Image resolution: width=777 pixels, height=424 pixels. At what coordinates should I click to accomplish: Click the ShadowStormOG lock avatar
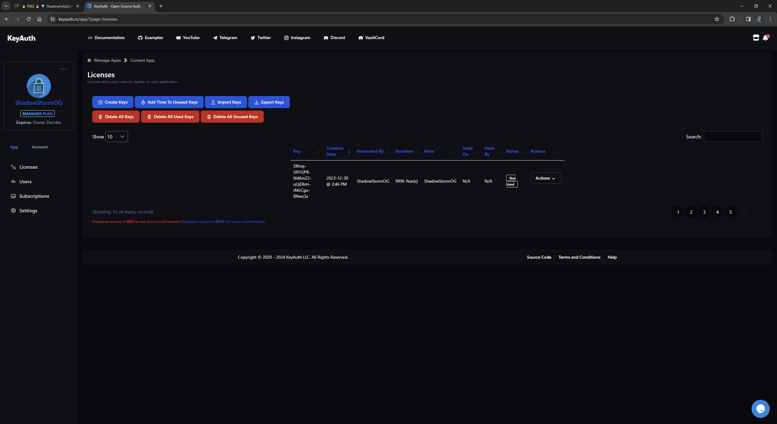point(39,86)
